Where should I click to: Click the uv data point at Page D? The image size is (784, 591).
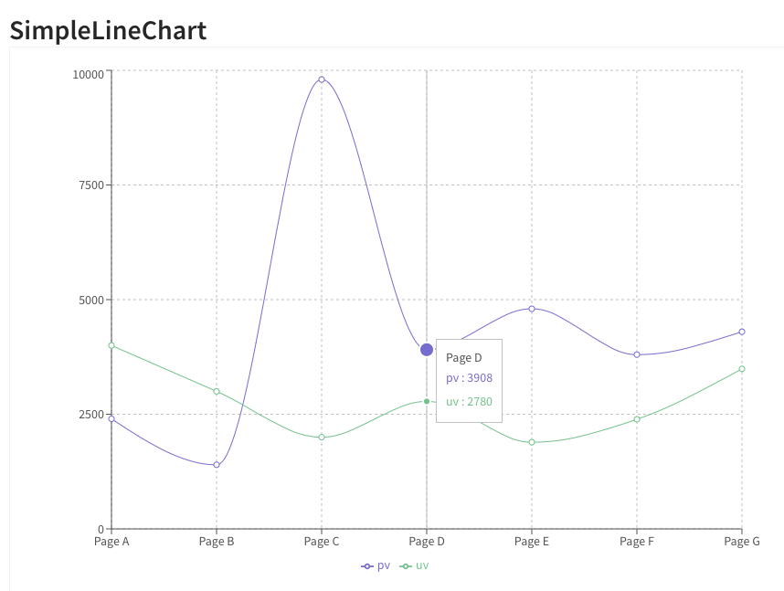[x=427, y=401]
